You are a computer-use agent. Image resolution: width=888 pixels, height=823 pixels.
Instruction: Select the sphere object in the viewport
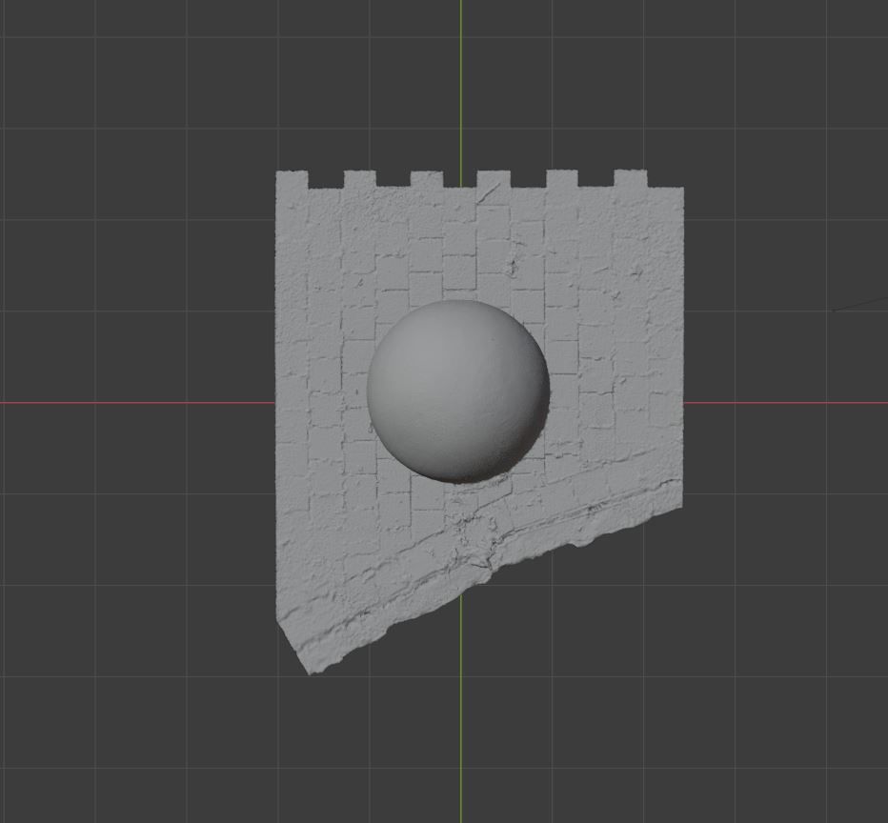point(458,391)
